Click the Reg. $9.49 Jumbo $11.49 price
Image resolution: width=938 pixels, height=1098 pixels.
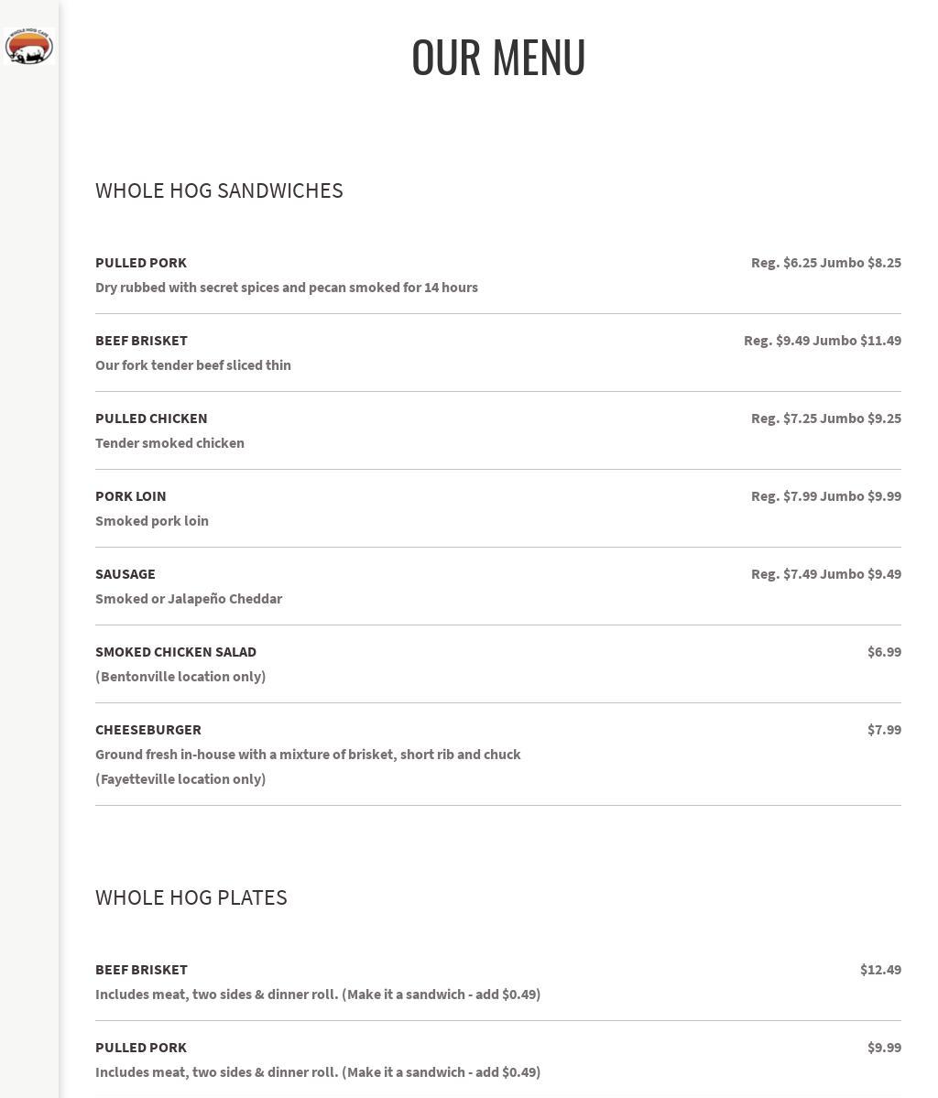pos(822,341)
